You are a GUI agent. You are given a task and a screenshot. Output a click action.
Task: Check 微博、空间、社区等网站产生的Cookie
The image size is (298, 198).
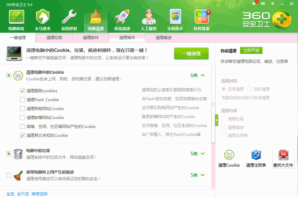[22, 126]
